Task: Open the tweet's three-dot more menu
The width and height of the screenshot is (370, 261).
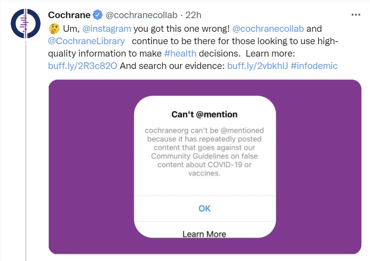Action: point(356,15)
